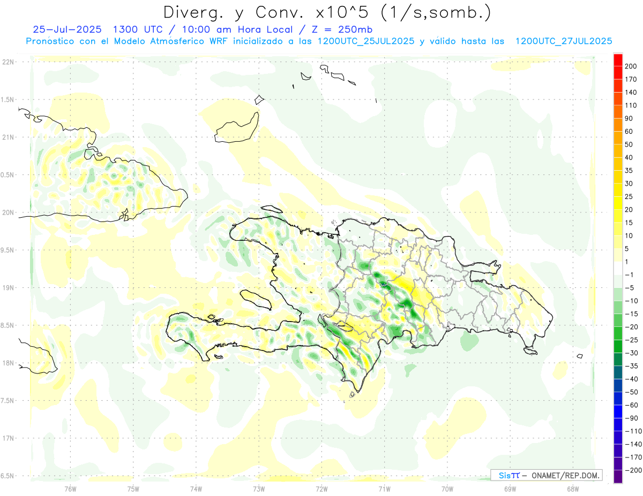The image size is (643, 496).
Task: Click the light green swatch between -5 and -10
Action: 618,294
